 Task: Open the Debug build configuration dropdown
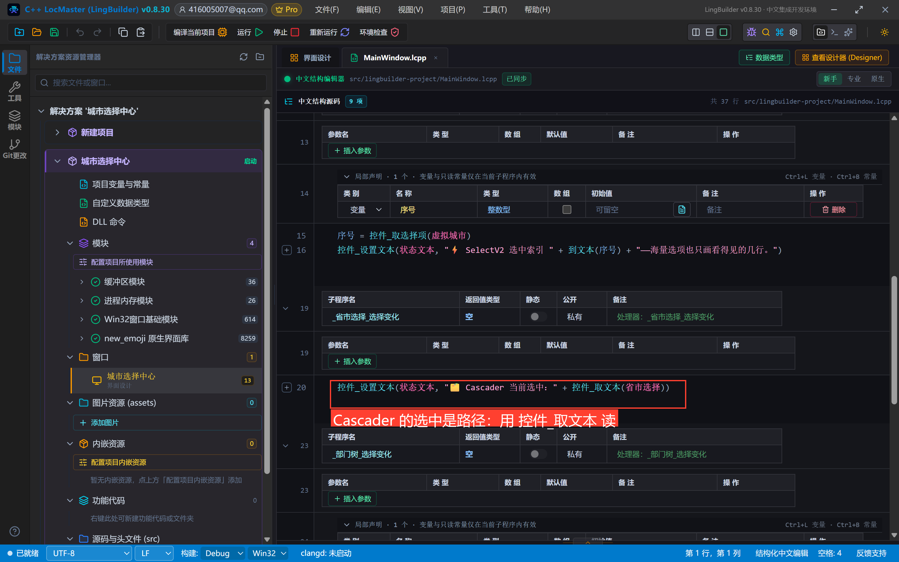tap(223, 553)
